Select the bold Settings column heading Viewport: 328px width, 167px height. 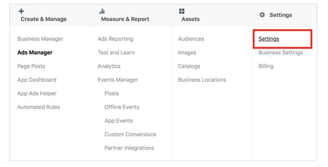click(x=281, y=15)
